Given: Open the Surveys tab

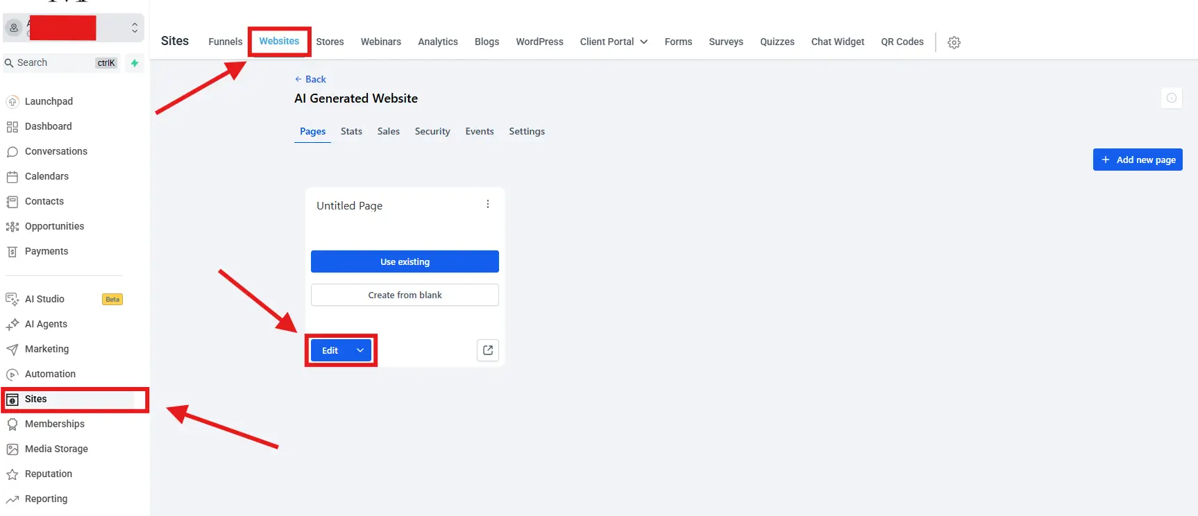Looking at the screenshot, I should coord(726,42).
